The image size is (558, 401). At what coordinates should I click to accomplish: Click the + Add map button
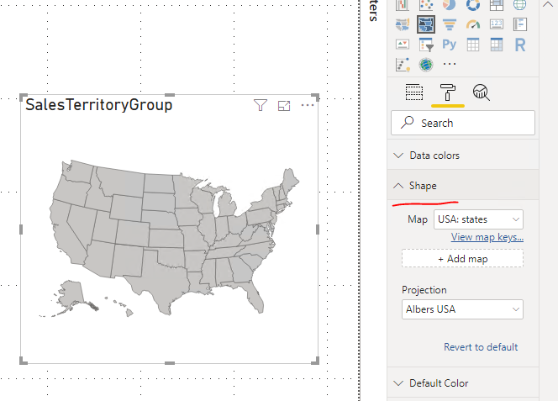coord(462,259)
